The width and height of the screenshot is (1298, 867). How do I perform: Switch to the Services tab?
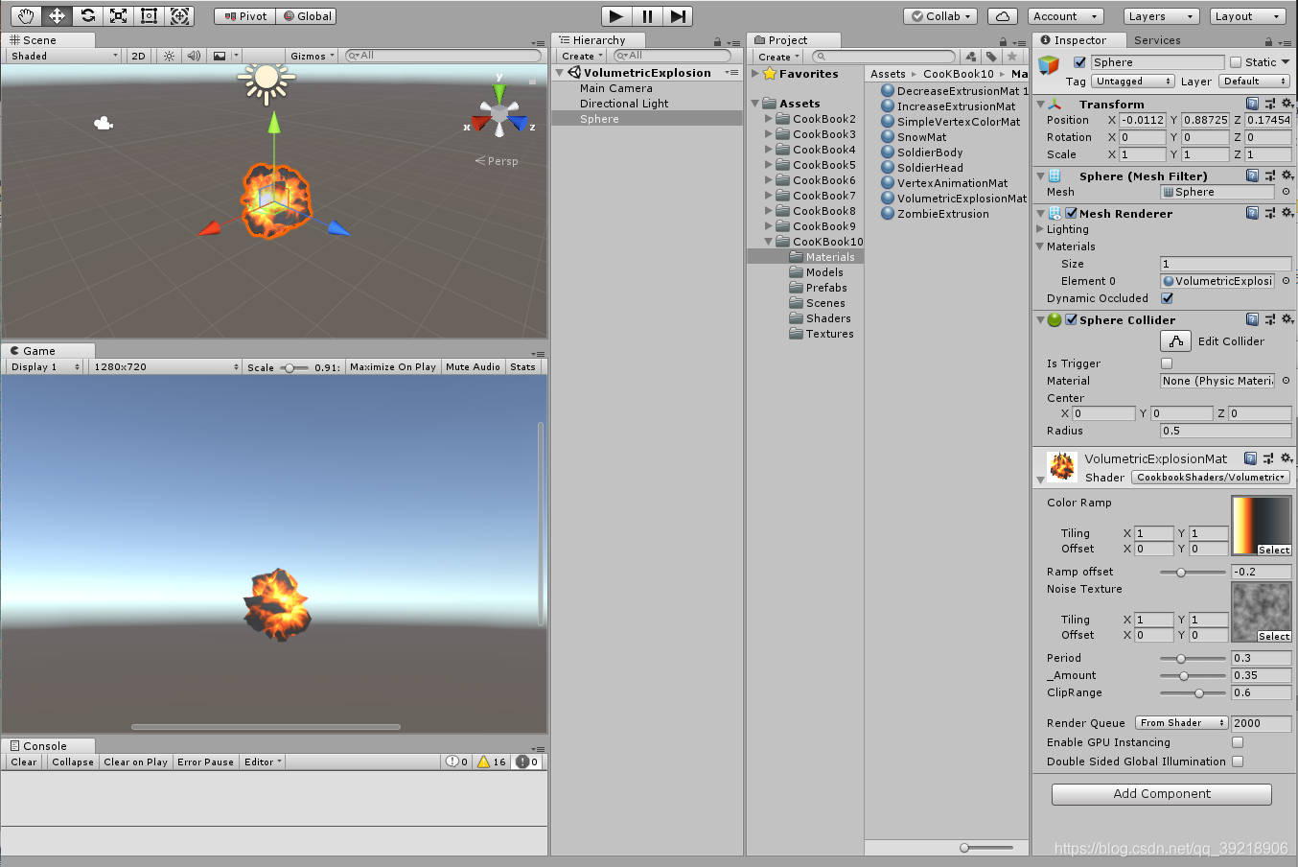click(x=1157, y=39)
